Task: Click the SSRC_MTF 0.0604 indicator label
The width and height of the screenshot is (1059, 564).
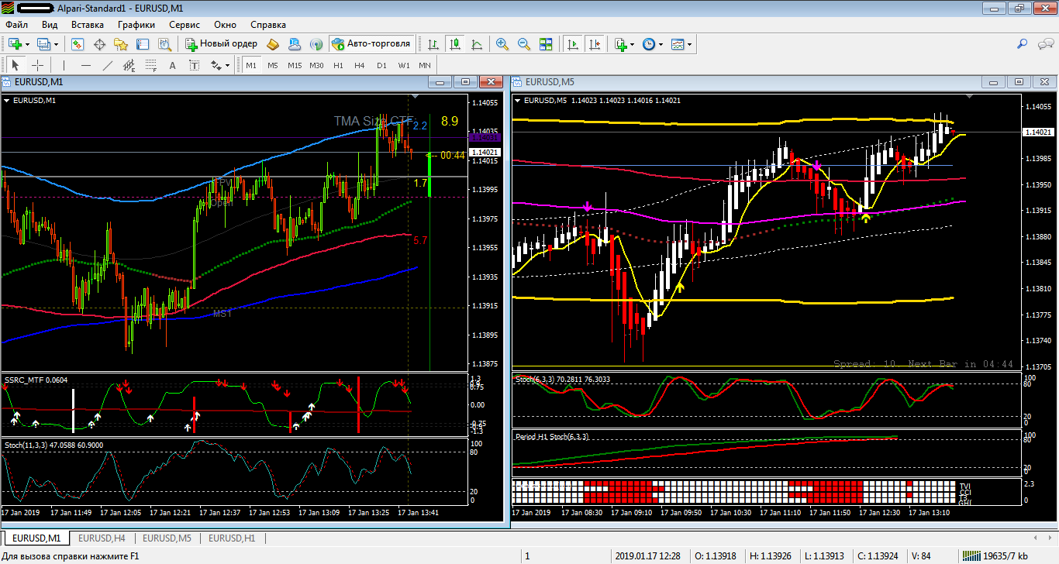Action: coord(36,380)
